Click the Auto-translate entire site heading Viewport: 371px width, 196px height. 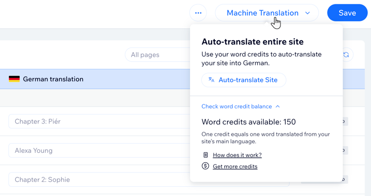pyautogui.click(x=253, y=42)
